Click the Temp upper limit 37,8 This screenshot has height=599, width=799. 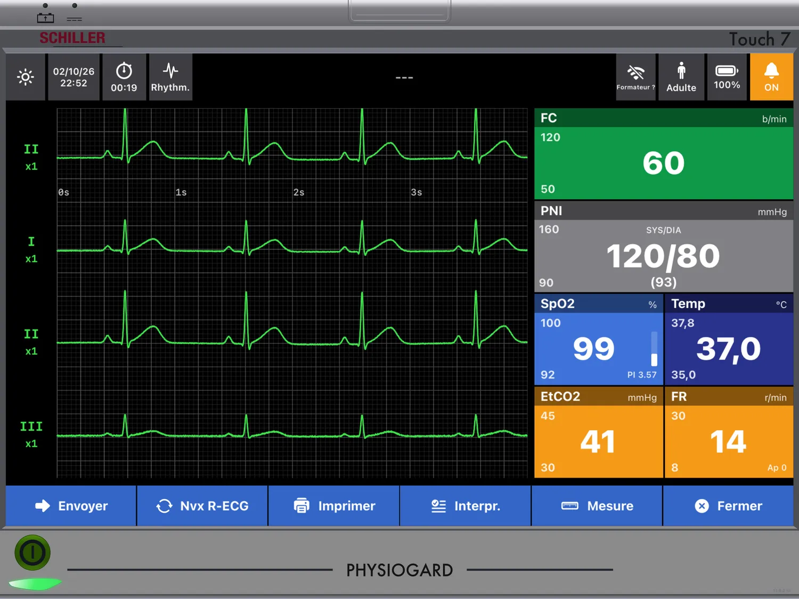[683, 323]
